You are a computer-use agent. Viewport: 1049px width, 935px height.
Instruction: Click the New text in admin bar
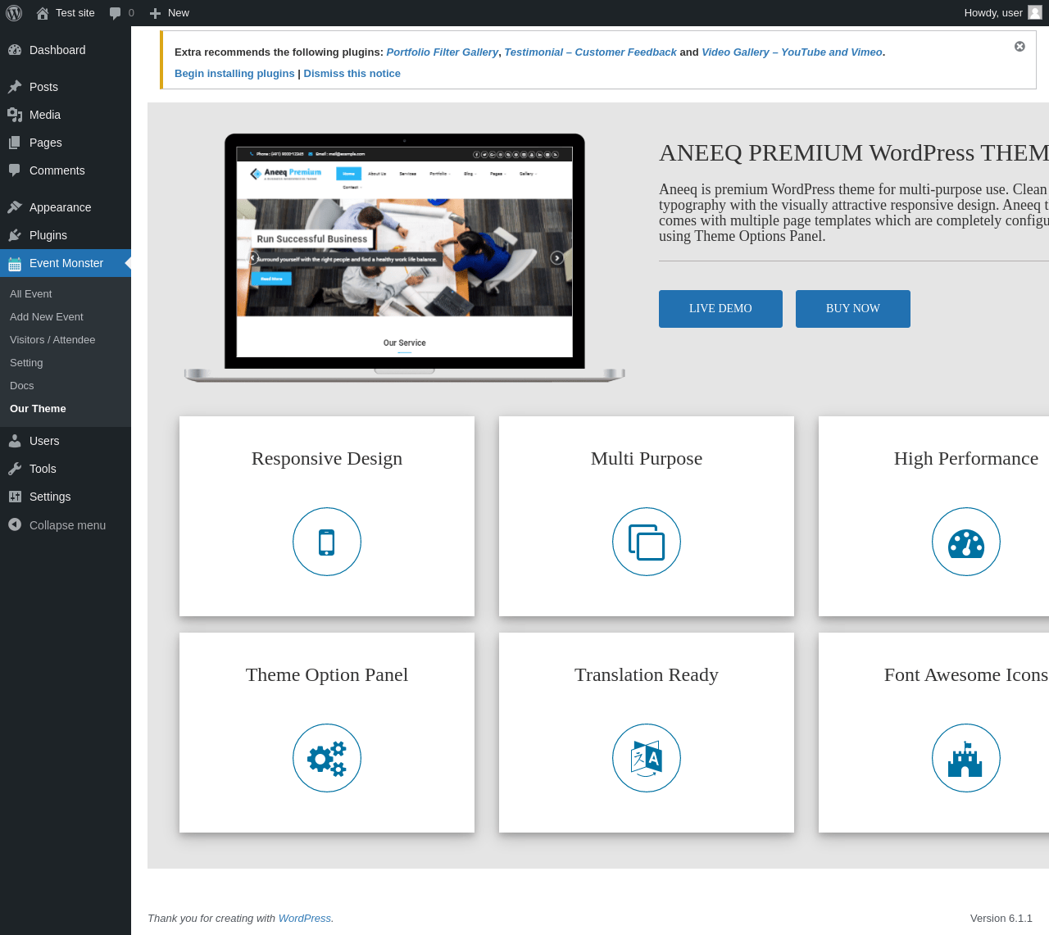179,13
